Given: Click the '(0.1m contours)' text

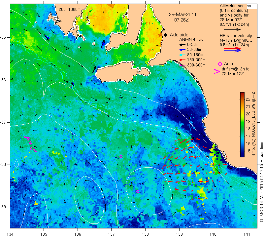Looking at the screenshot, I should click(x=234, y=11).
